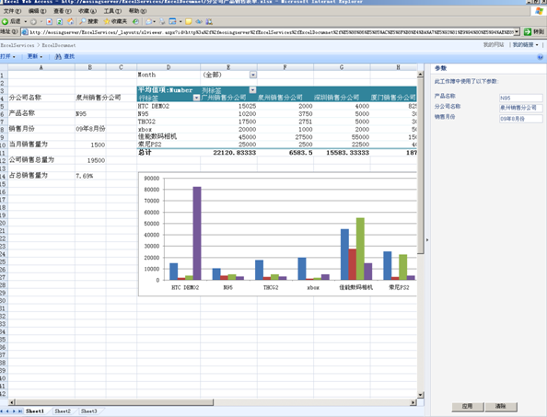Open the ExcelDocument breadcrumb link
This screenshot has width=547, height=417.
[x=59, y=45]
